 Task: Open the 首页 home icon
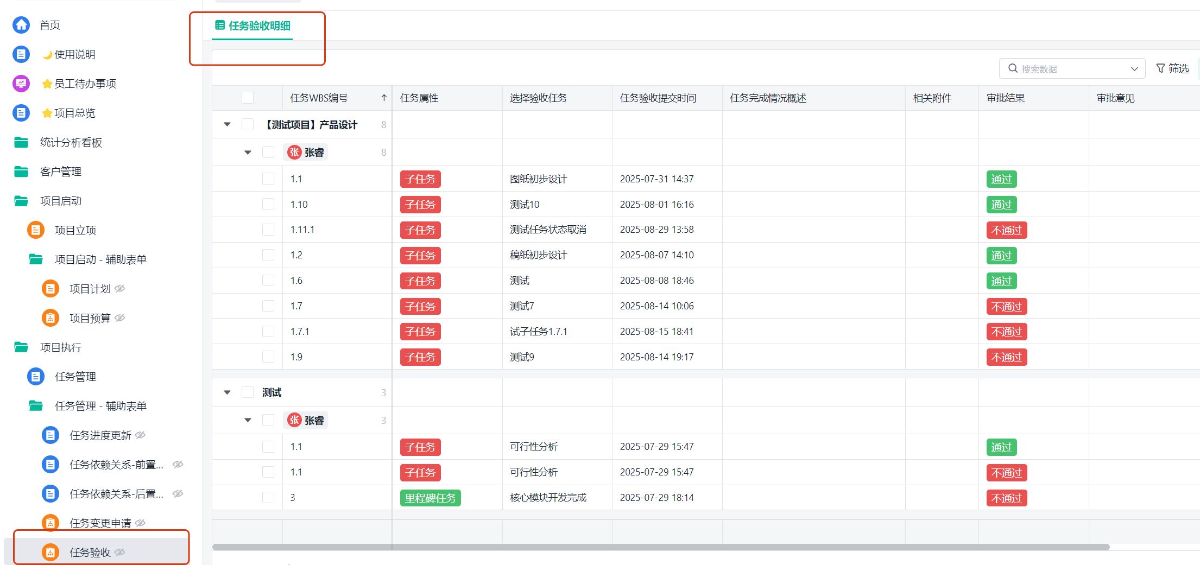pyautogui.click(x=21, y=25)
